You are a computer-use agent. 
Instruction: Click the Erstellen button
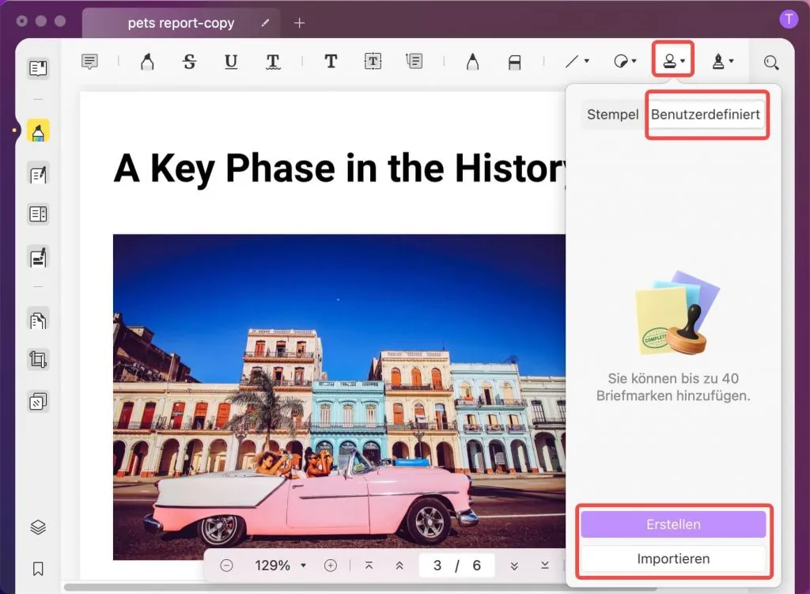pyautogui.click(x=673, y=524)
